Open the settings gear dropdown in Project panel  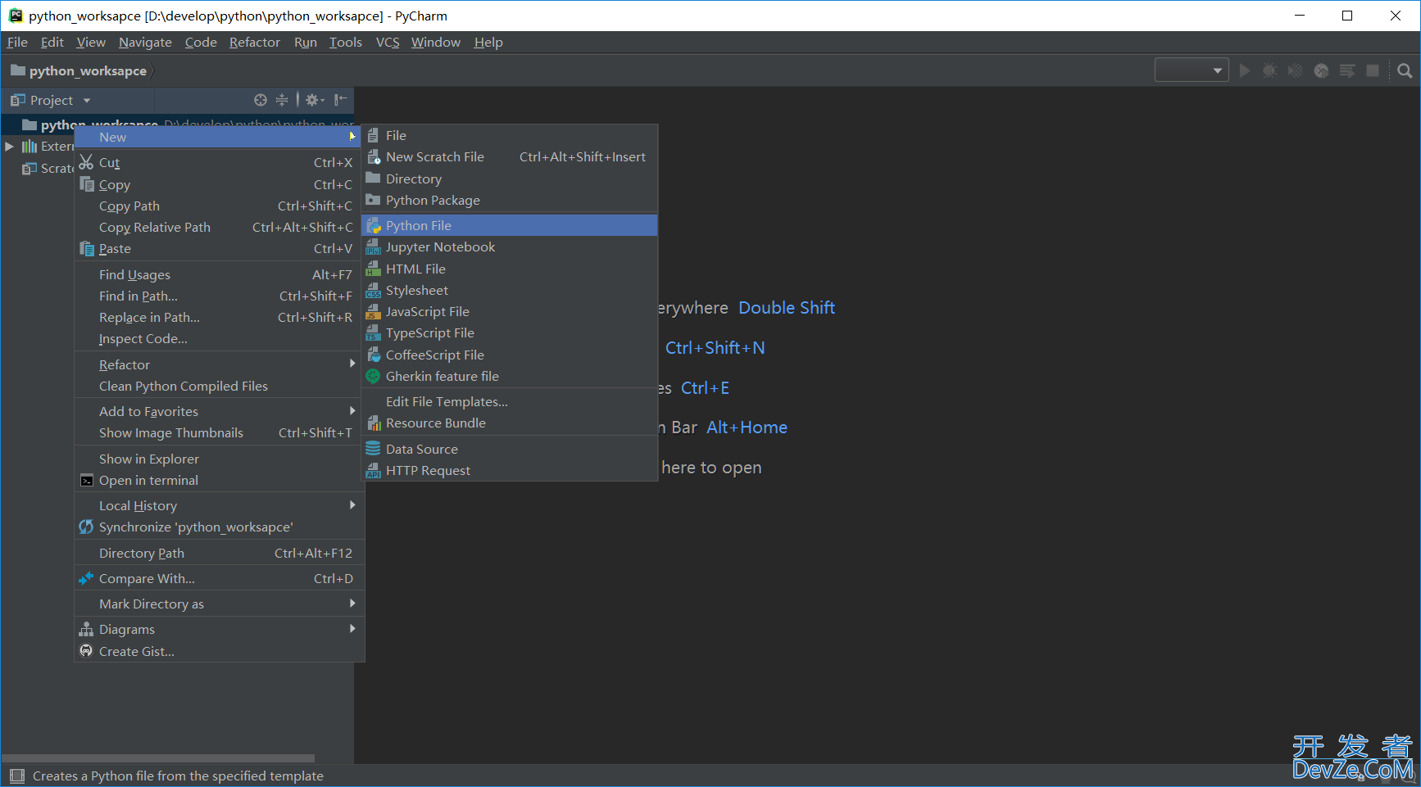[x=315, y=100]
